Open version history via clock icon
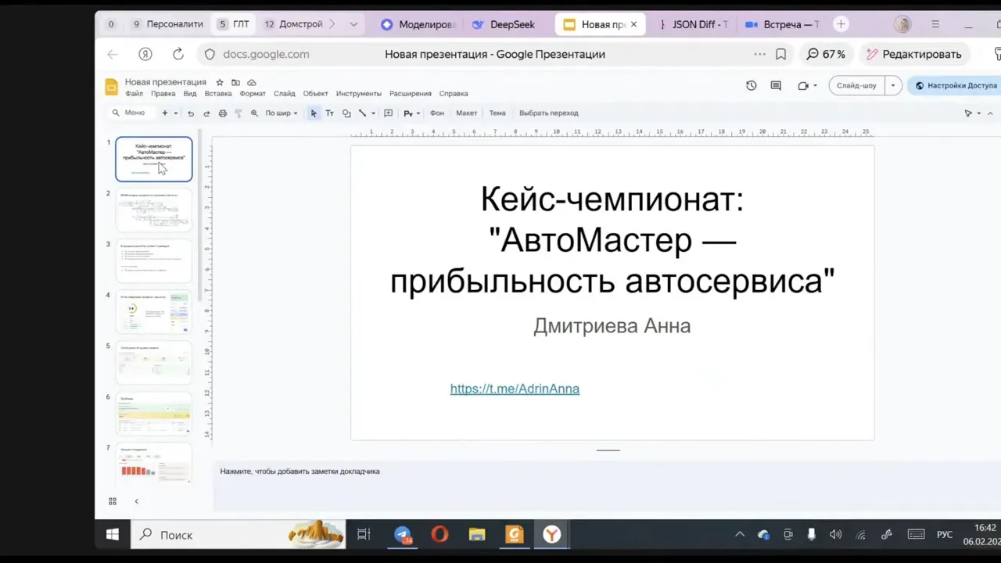 [751, 85]
